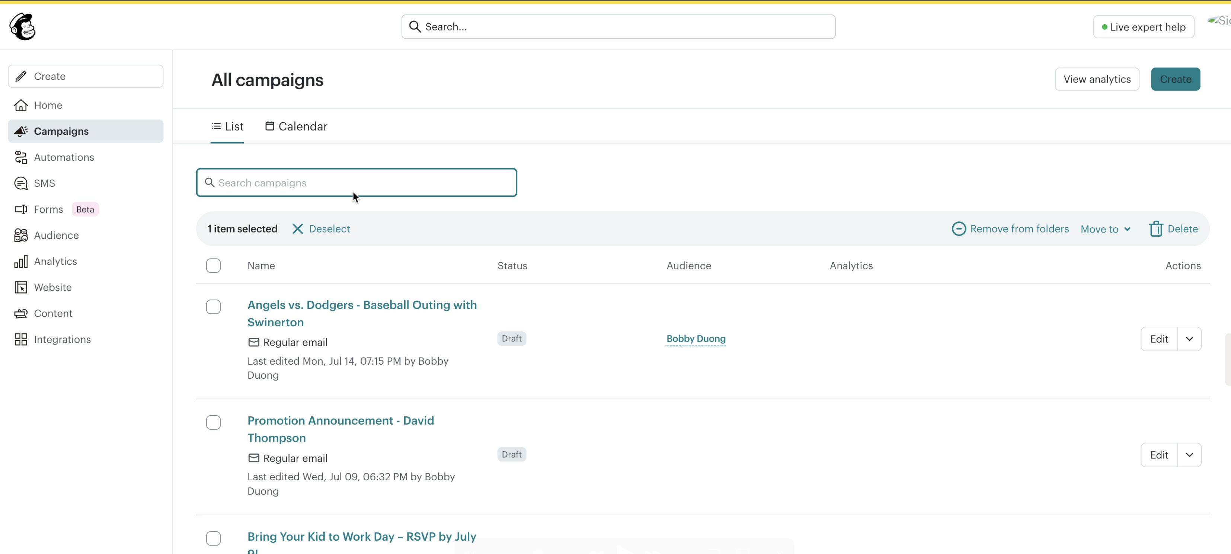This screenshot has height=554, width=1231.
Task: Expand the Move to dropdown
Action: (x=1105, y=229)
